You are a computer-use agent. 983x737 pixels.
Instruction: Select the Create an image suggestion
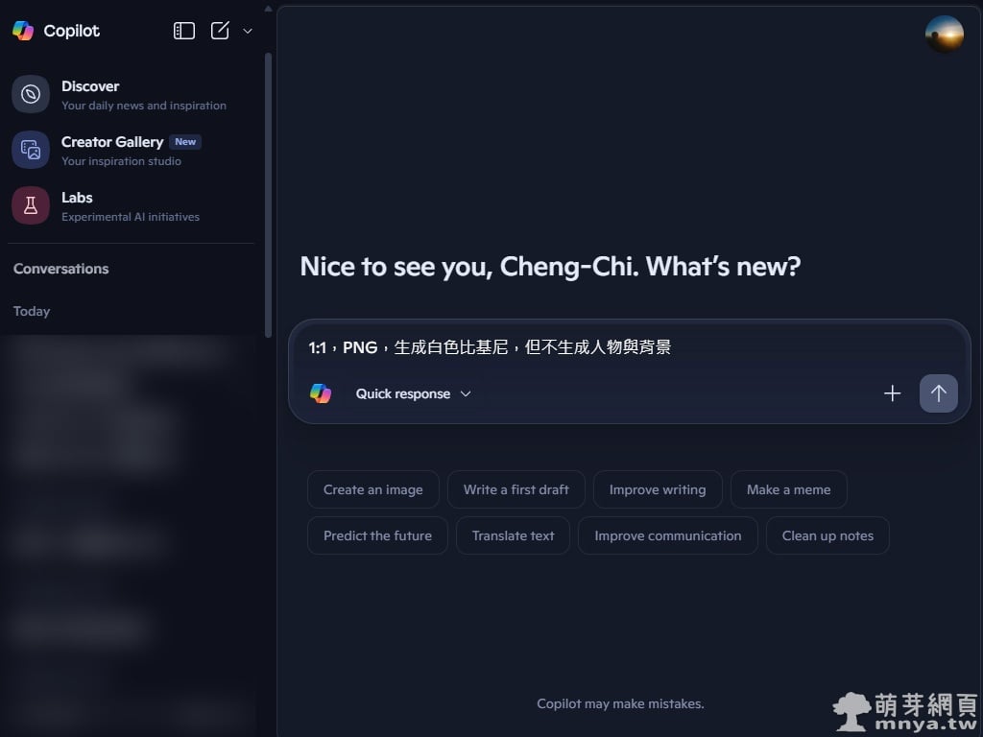point(373,489)
